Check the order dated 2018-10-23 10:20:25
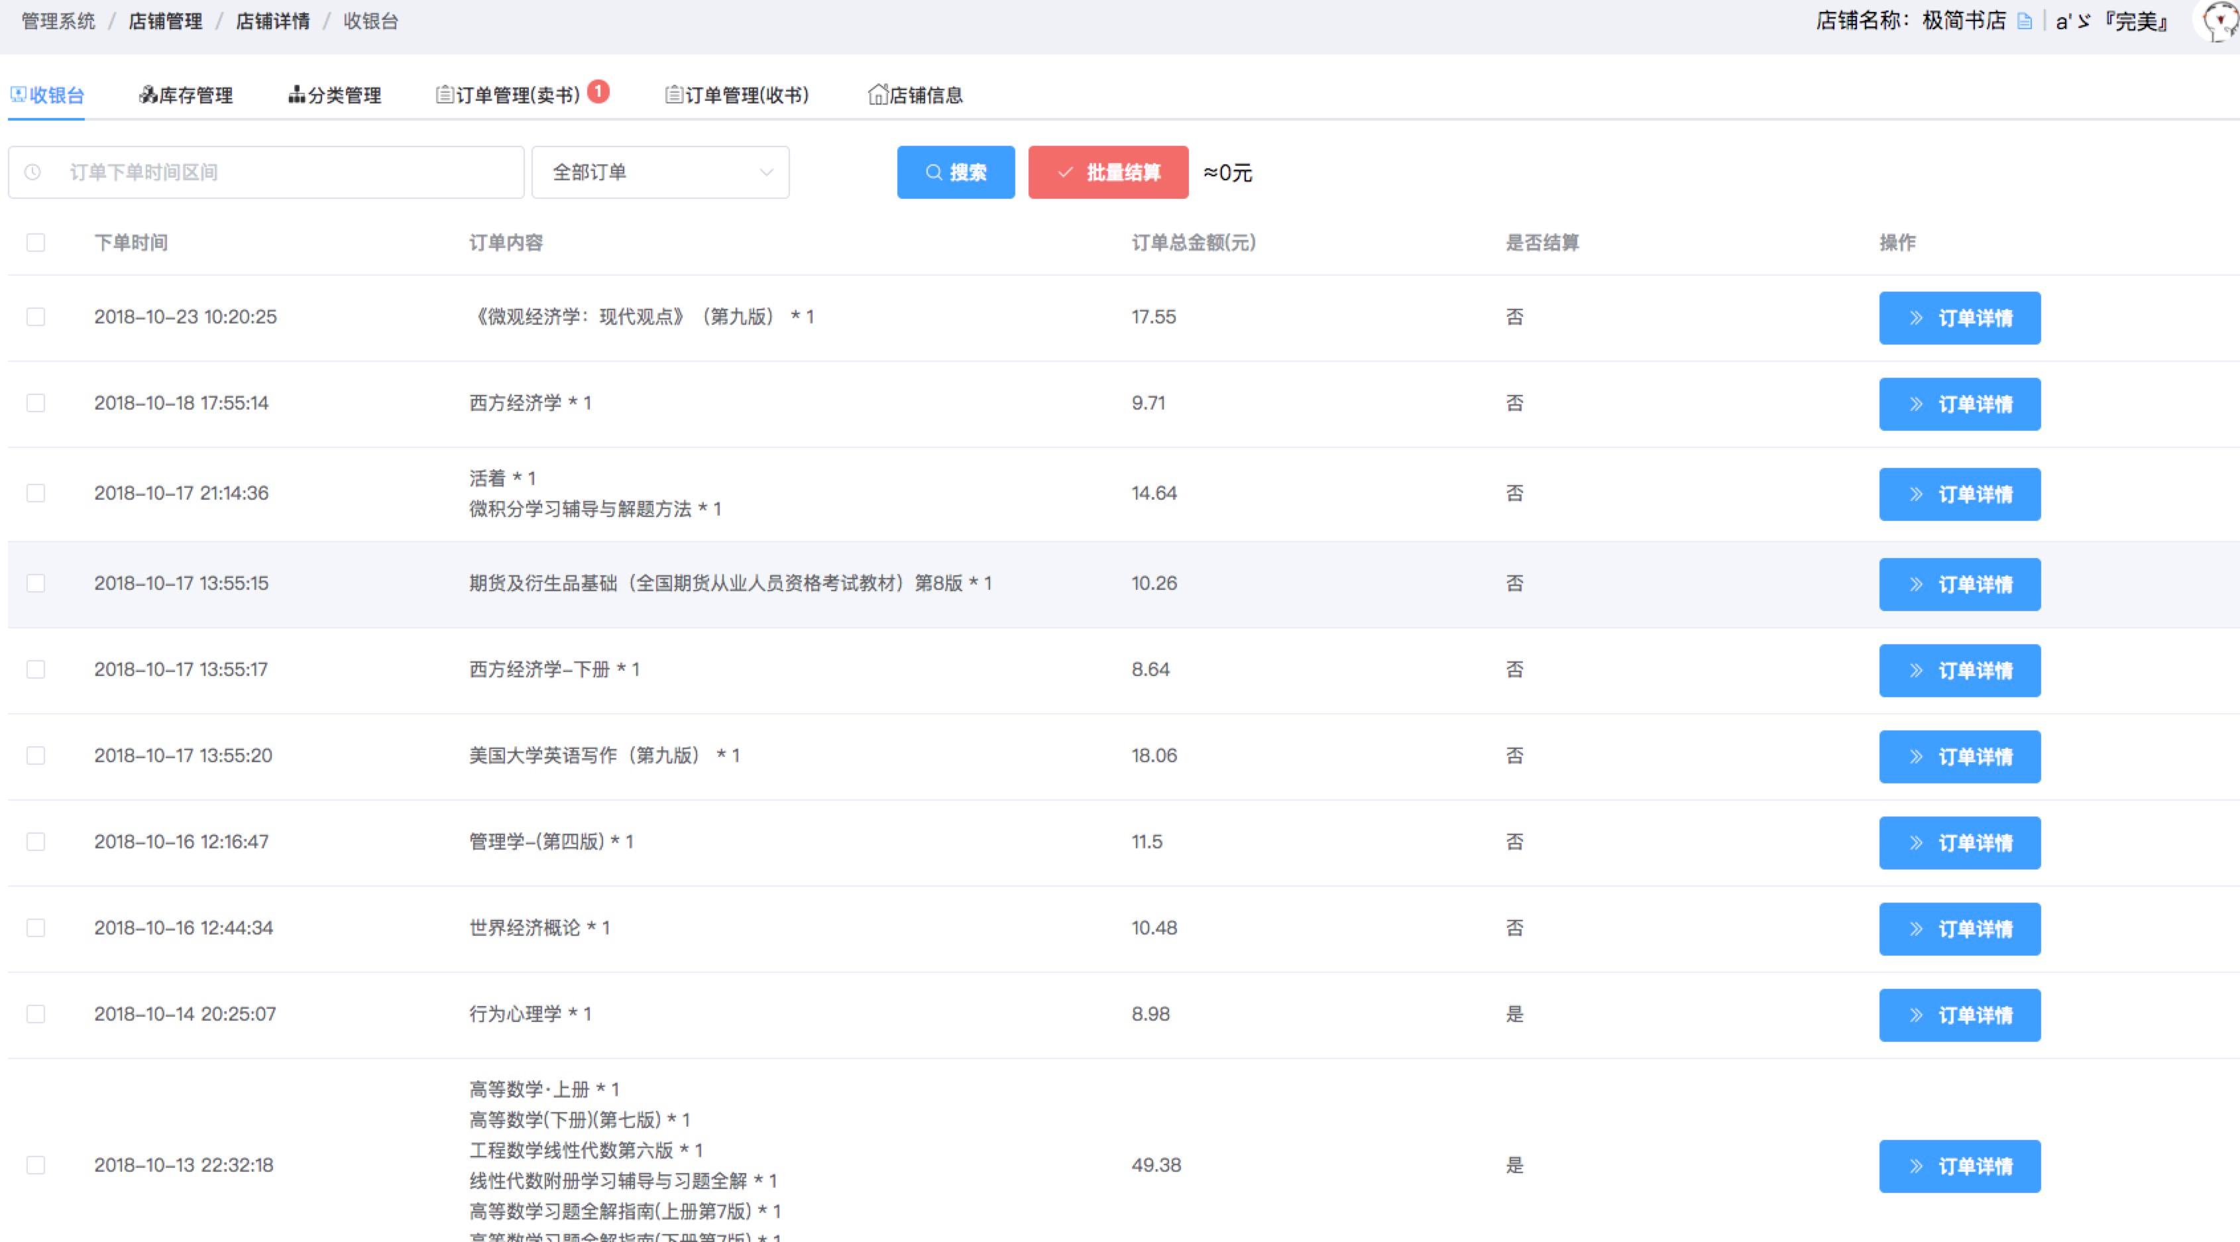 36,317
